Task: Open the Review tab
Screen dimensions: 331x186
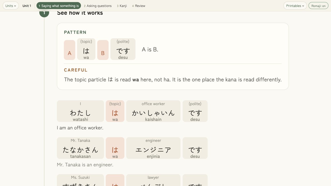Action: click(139, 6)
